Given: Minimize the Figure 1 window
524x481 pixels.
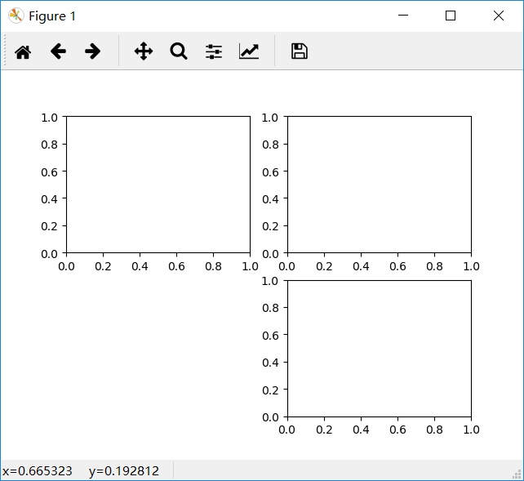Looking at the screenshot, I should point(403,16).
